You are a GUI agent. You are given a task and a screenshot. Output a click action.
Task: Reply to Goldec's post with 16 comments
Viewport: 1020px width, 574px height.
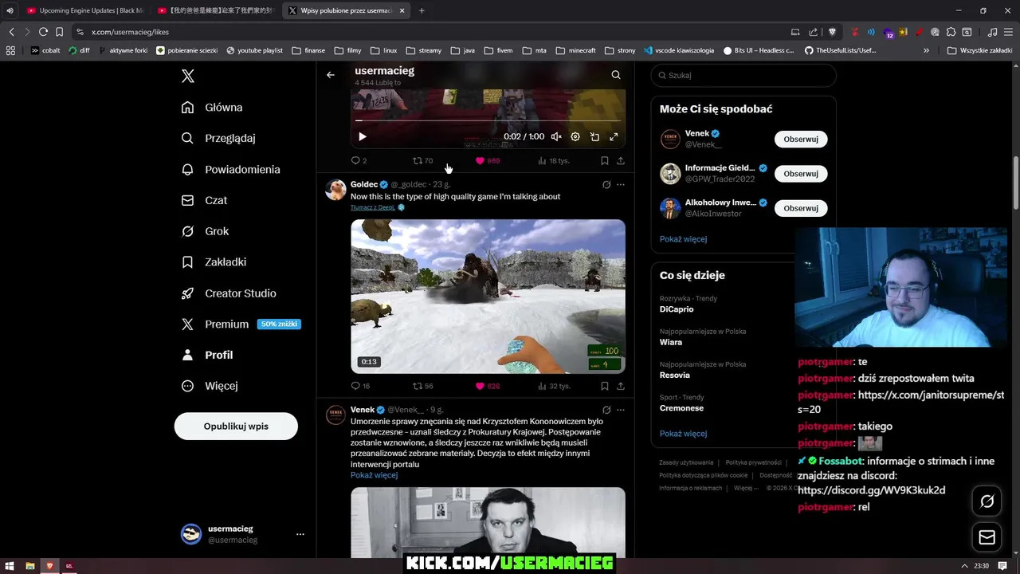pyautogui.click(x=360, y=386)
